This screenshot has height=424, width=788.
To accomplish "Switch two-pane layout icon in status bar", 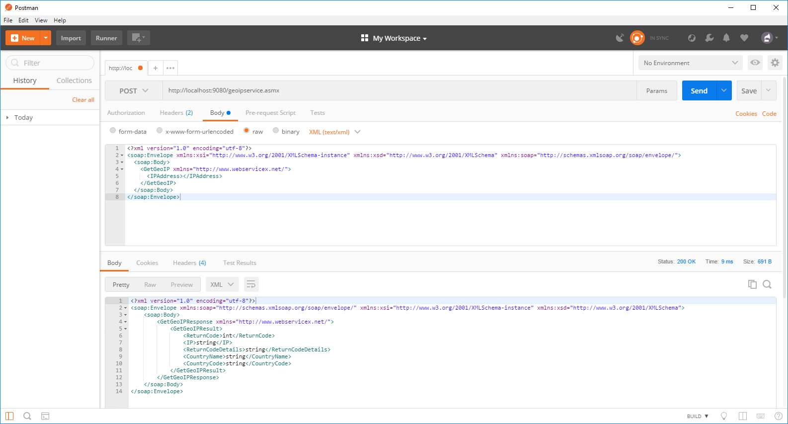I will (743, 416).
